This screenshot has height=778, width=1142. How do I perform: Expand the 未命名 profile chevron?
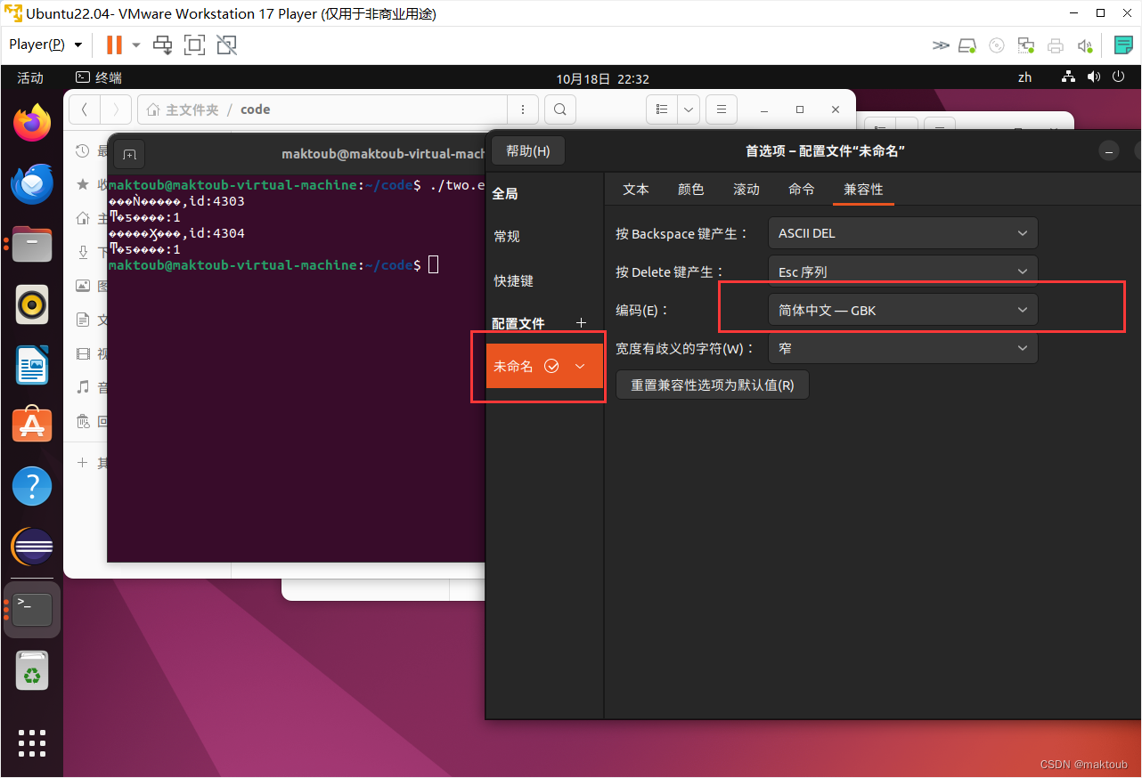[580, 365]
